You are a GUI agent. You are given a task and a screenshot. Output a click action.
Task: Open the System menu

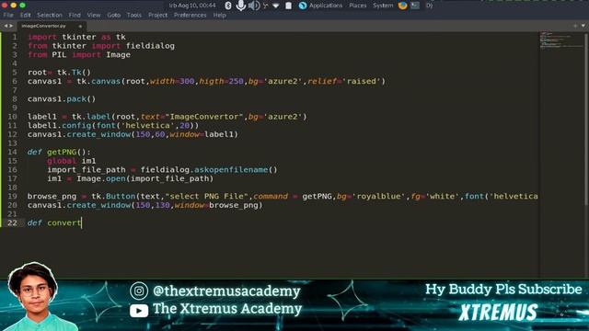[383, 6]
